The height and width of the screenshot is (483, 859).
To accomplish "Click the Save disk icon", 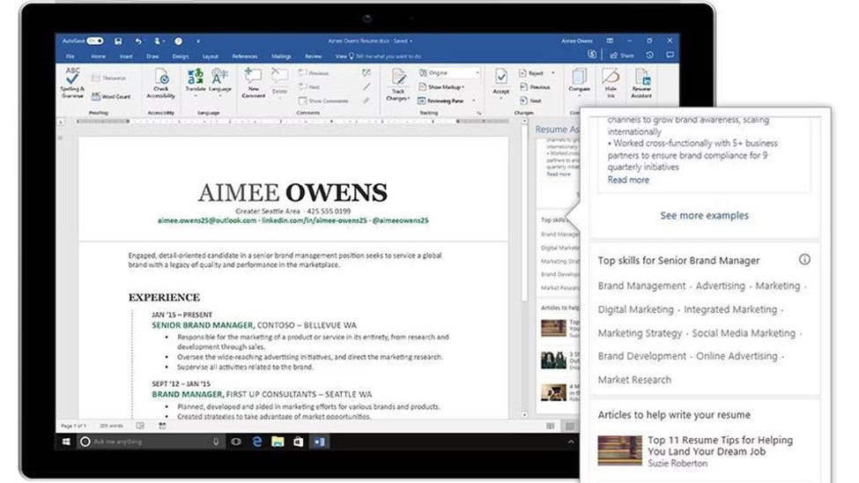I will pos(118,41).
